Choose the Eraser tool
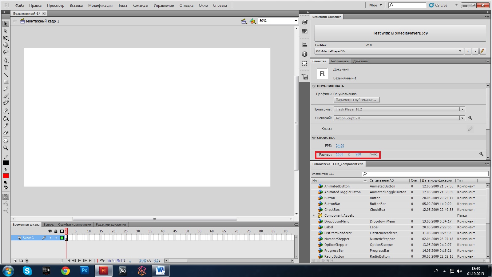 pyautogui.click(x=6, y=133)
